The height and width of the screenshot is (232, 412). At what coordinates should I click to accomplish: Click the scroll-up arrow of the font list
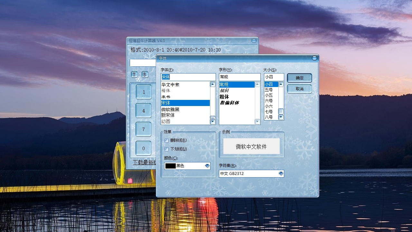(212, 84)
